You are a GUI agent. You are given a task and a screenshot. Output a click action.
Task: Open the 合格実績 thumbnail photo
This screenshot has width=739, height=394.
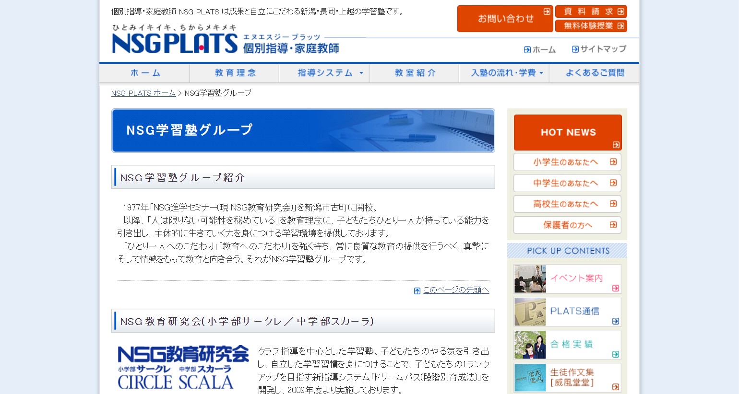point(530,345)
